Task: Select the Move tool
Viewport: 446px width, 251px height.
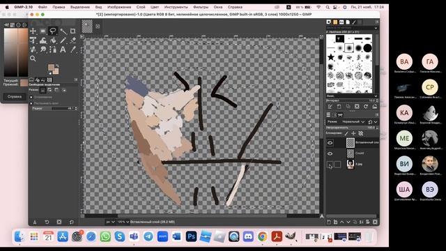Action: pyautogui.click(x=33, y=31)
